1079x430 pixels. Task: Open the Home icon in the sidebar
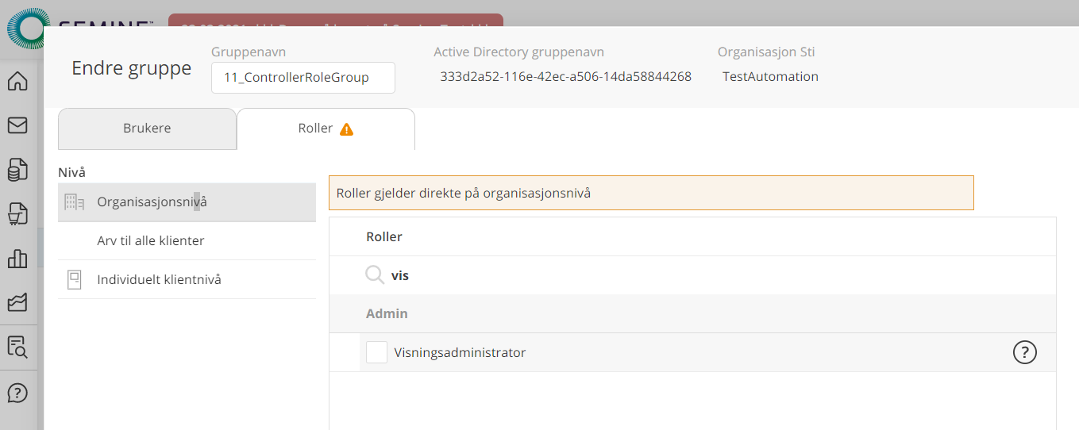tap(17, 81)
